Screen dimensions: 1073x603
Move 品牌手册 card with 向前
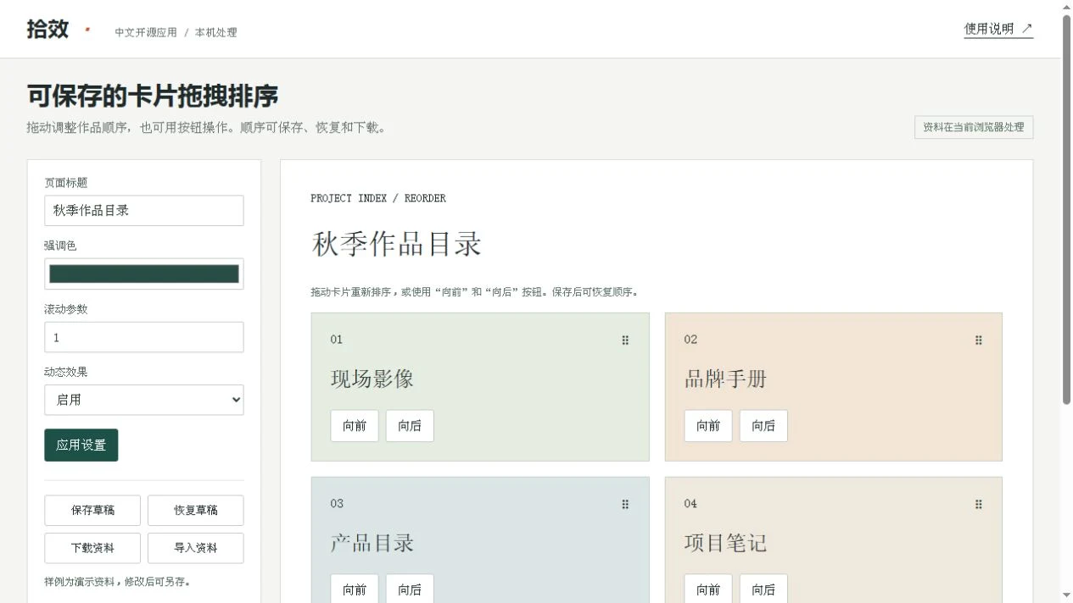[x=708, y=426]
